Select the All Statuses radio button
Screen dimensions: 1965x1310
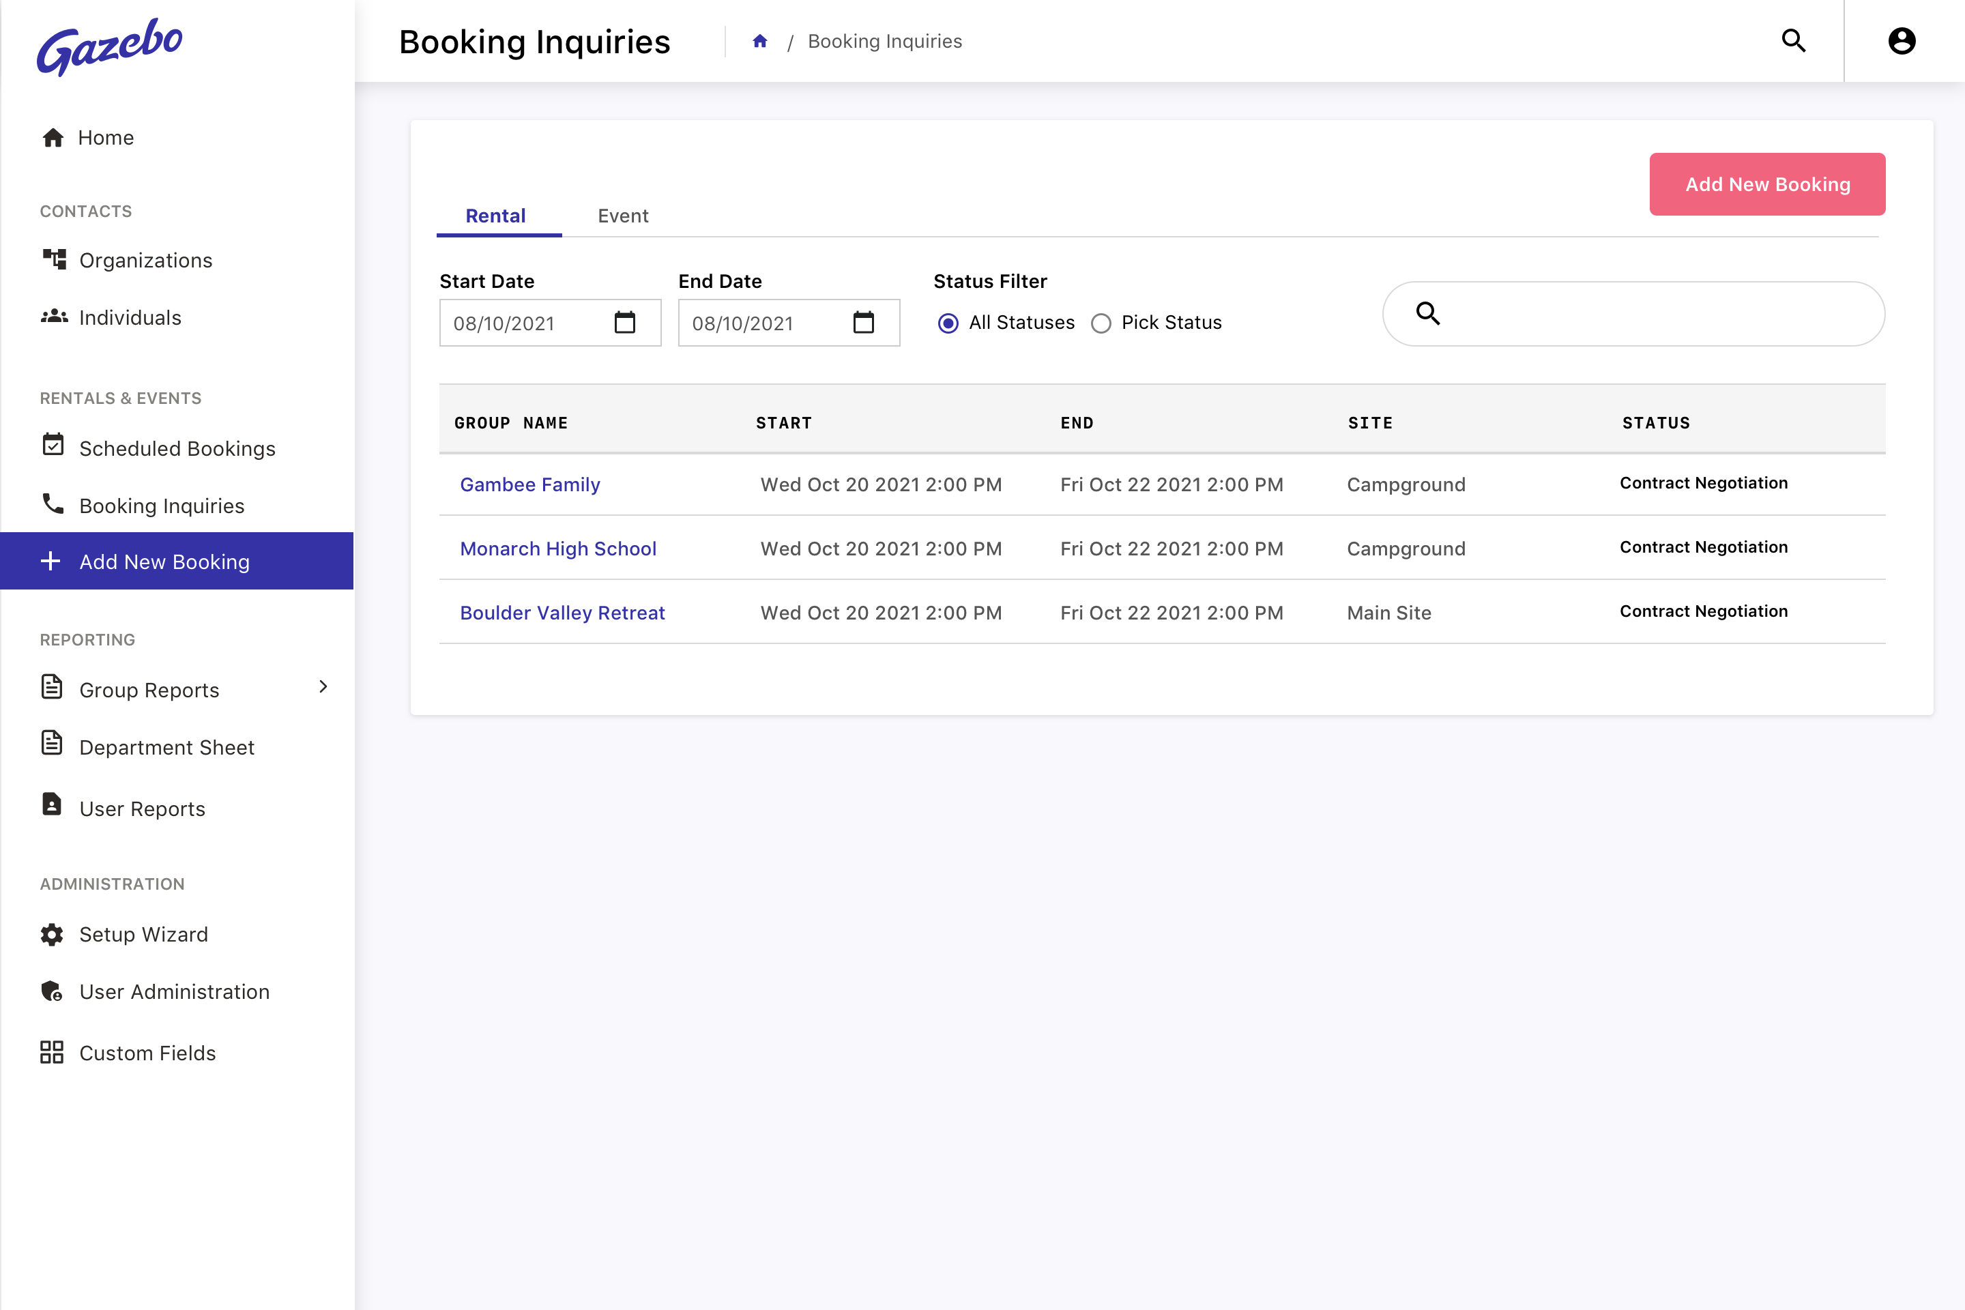(x=948, y=323)
